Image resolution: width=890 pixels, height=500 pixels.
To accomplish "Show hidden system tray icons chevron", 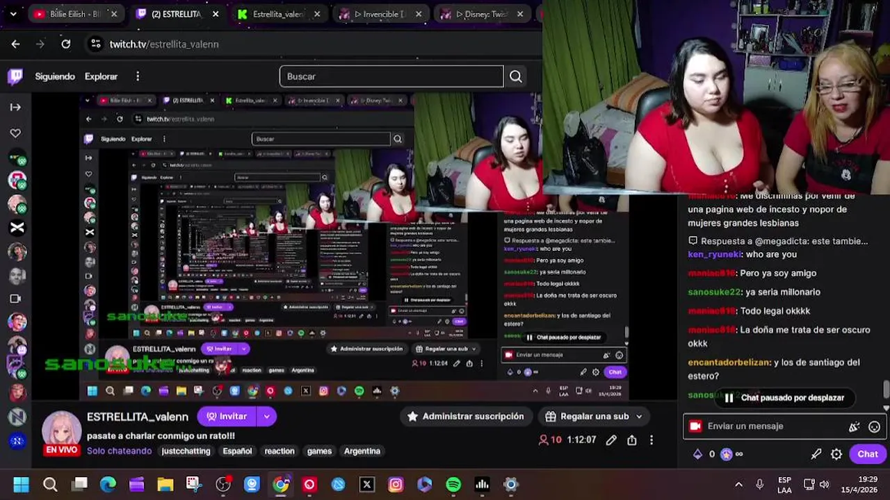I will [x=738, y=484].
